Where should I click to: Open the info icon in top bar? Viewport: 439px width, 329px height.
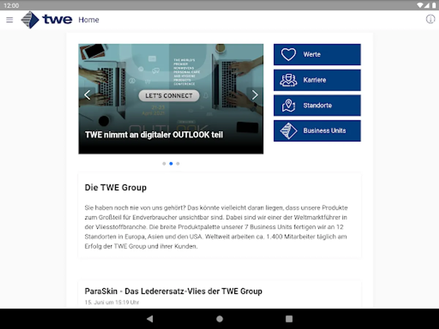[x=430, y=19]
